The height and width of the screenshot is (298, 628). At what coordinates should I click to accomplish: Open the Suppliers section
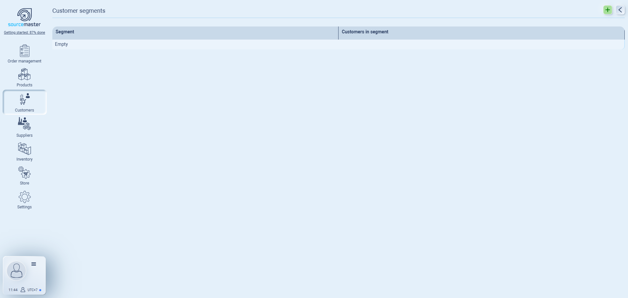tap(25, 127)
